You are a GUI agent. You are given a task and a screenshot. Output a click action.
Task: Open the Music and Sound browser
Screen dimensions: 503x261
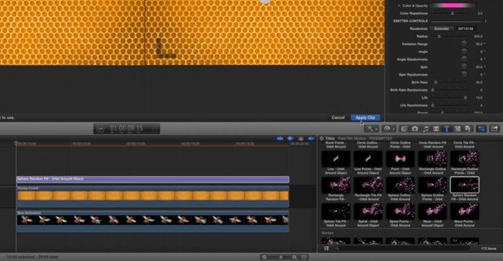[426, 129]
